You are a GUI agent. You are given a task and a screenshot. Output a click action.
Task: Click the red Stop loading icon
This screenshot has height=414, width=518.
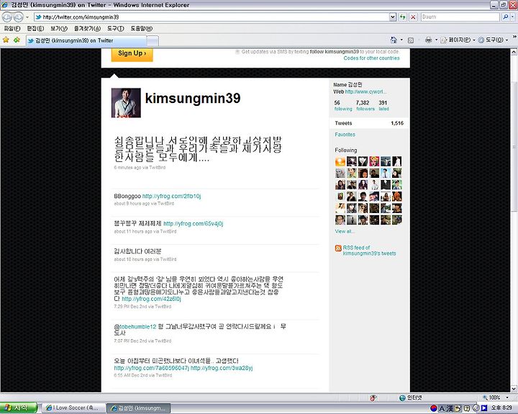(x=413, y=17)
